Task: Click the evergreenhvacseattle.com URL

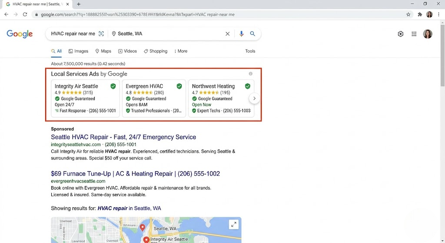Action: pyautogui.click(x=78, y=181)
